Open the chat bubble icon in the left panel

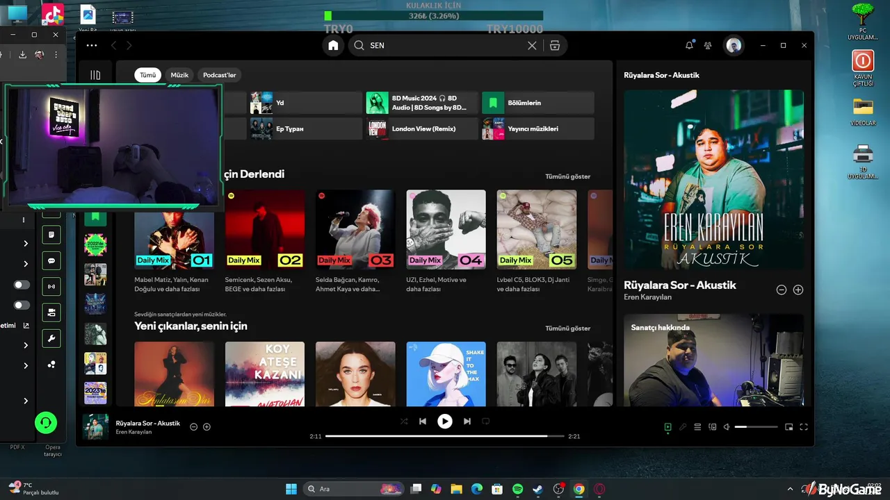click(51, 261)
